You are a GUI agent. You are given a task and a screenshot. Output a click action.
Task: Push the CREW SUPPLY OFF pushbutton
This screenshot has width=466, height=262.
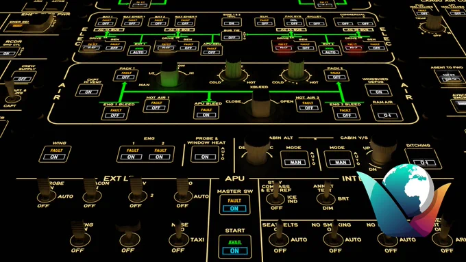click(x=24, y=77)
